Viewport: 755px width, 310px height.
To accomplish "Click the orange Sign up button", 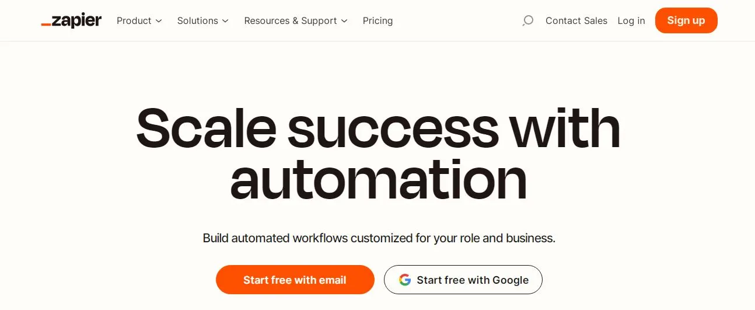I will (686, 20).
